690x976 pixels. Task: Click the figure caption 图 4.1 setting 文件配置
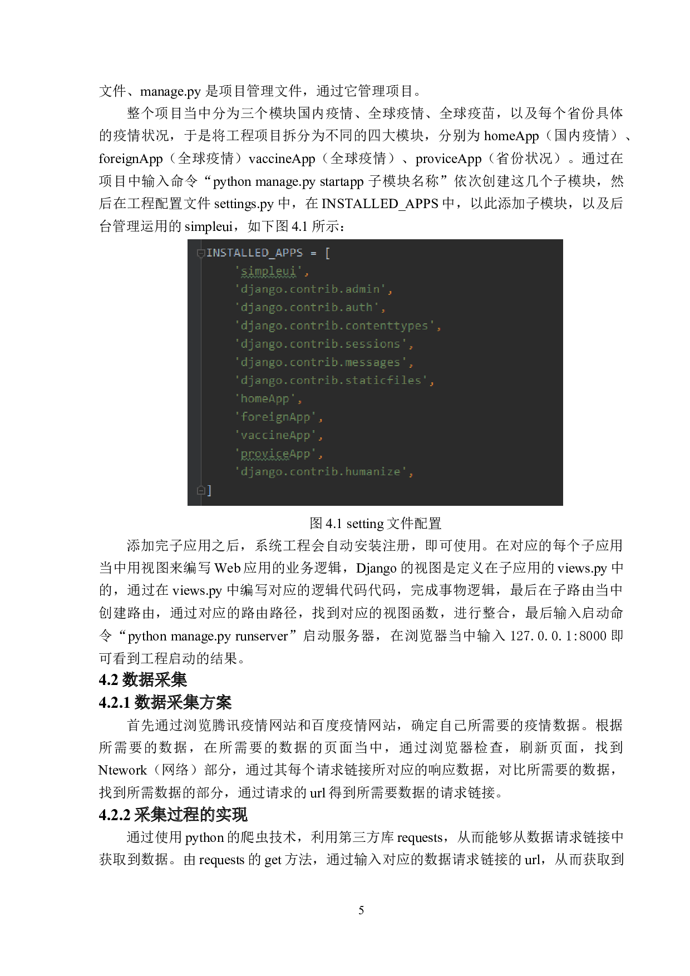coord(376,524)
